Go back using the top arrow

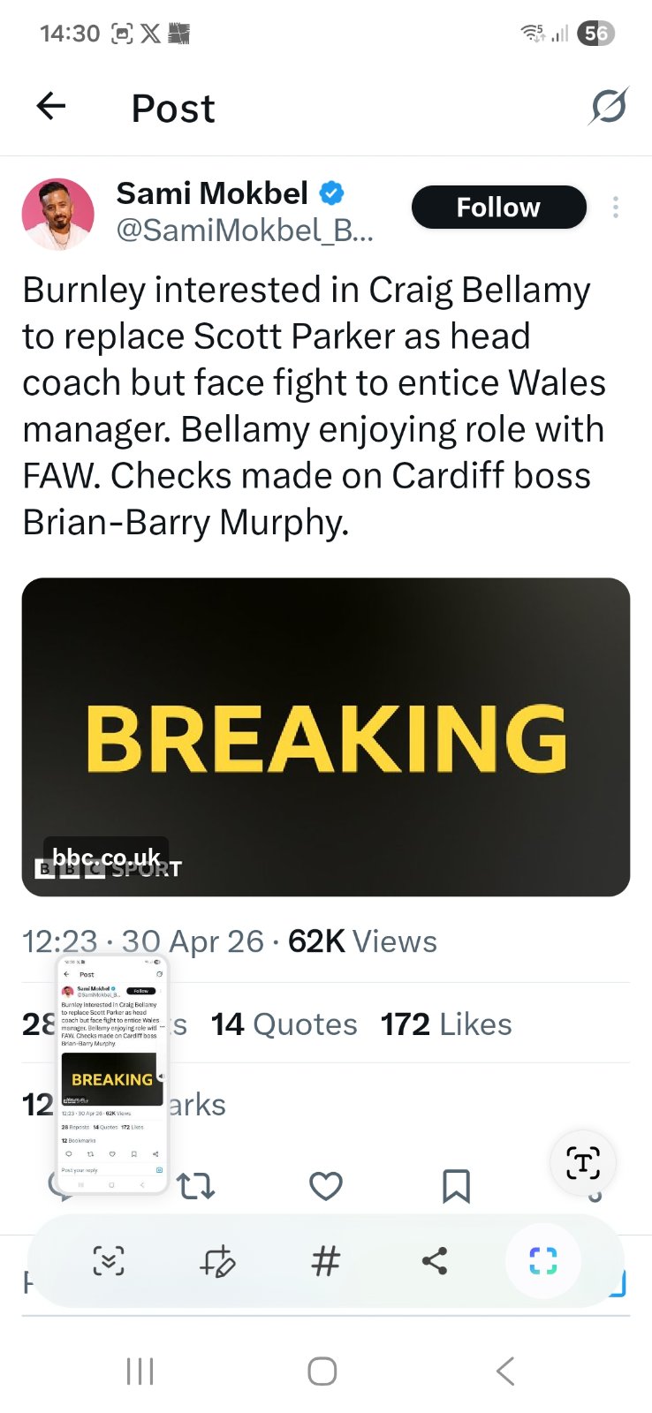51,107
